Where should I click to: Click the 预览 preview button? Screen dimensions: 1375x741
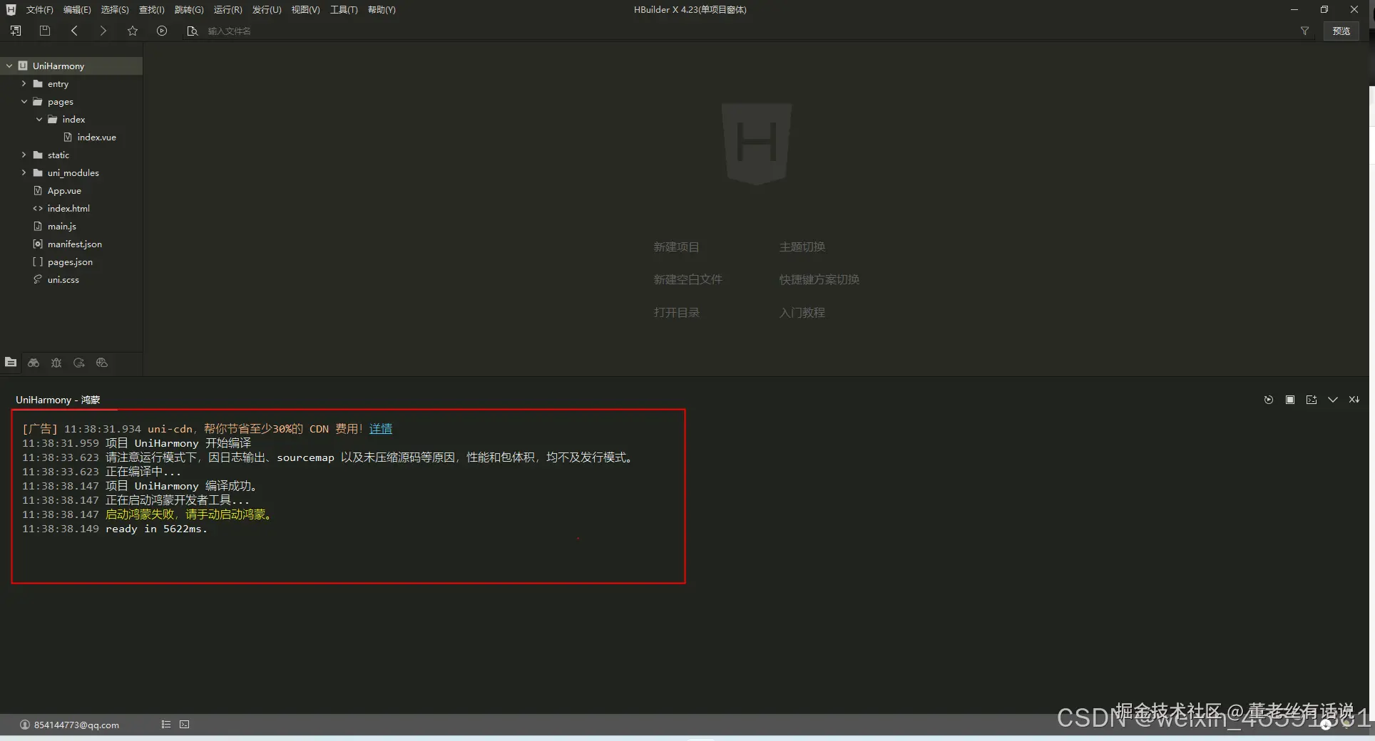click(1341, 31)
